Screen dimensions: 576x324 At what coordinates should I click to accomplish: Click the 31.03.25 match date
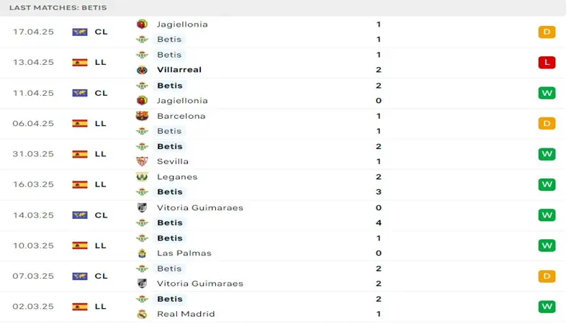point(33,154)
